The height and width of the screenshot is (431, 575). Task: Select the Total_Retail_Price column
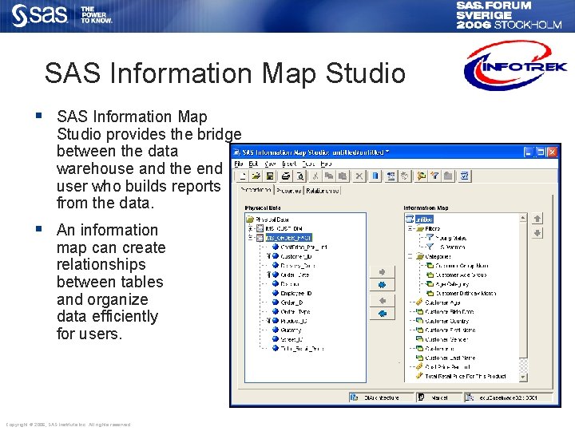298,349
